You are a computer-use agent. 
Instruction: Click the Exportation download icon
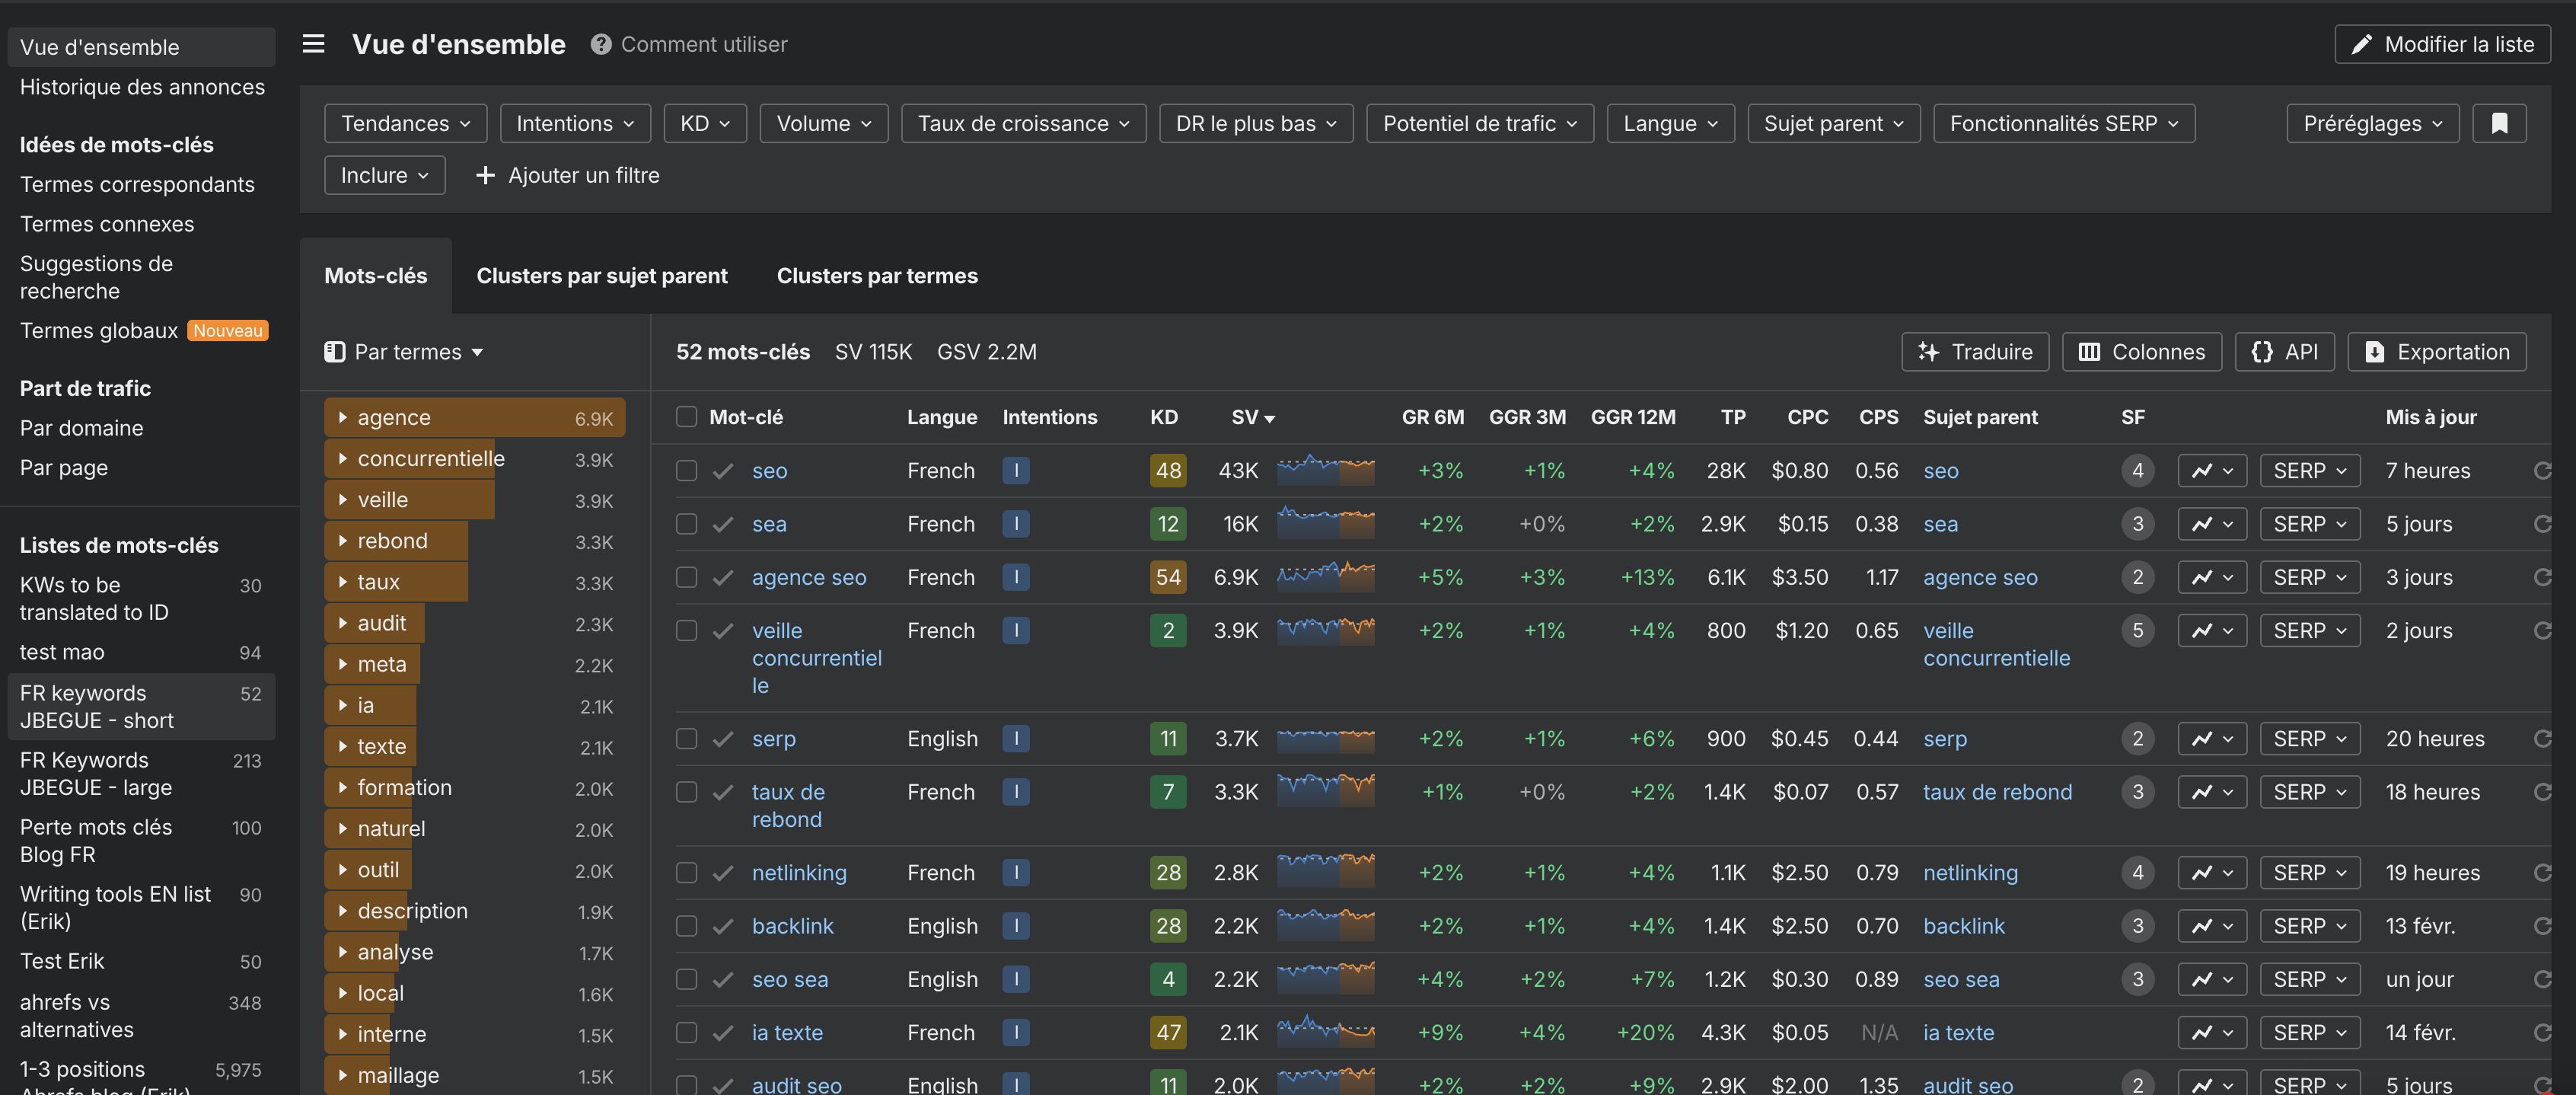(2374, 352)
